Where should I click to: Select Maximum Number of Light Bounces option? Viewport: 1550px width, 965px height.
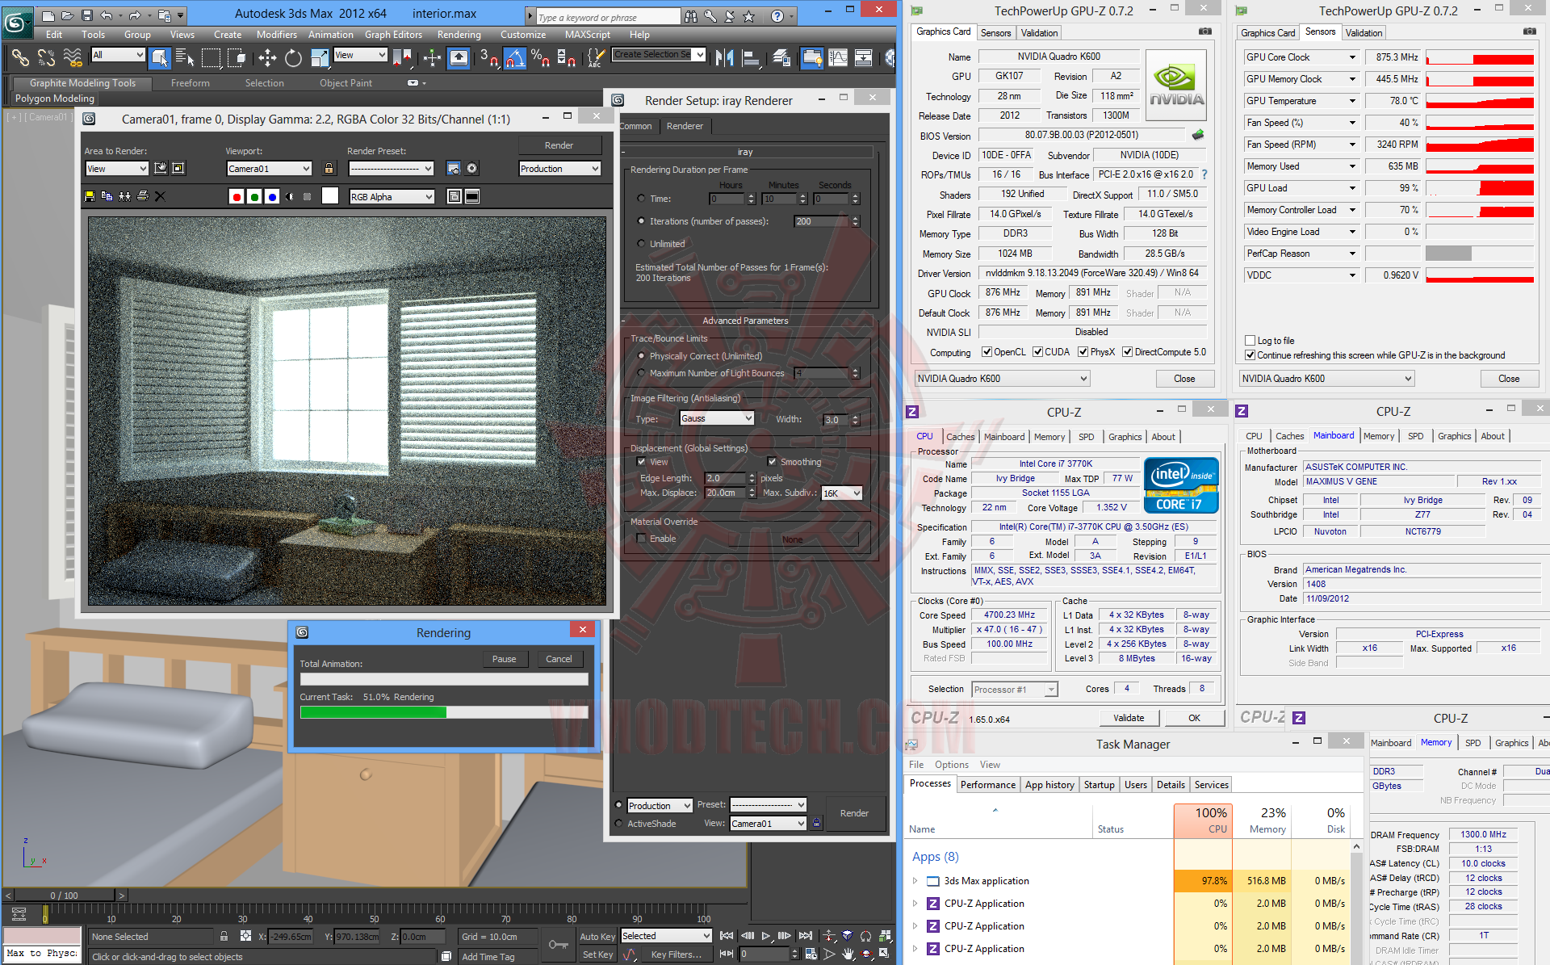[x=641, y=373]
